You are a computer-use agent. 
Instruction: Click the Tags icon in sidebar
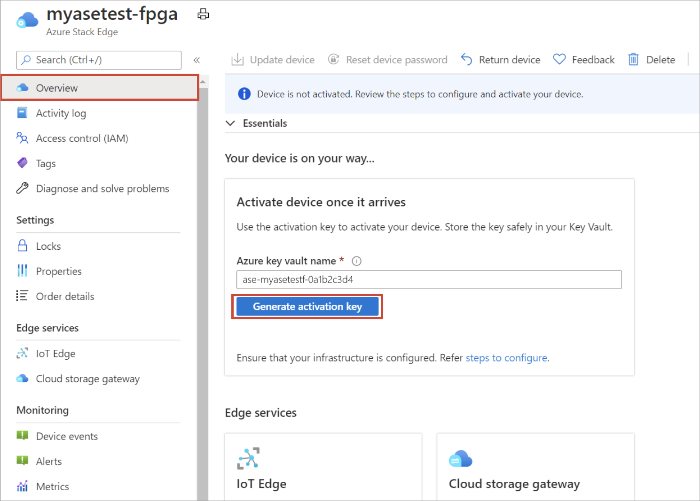click(x=22, y=163)
